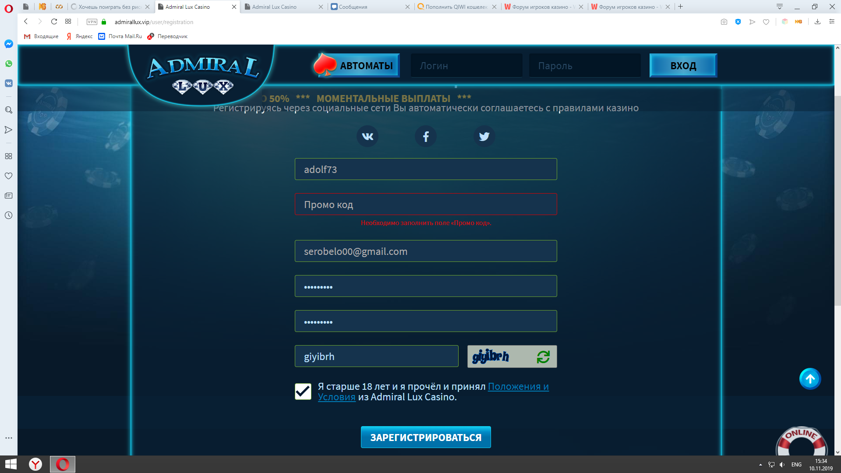
Task: Open My Flow sidebar icon
Action: coord(9,130)
